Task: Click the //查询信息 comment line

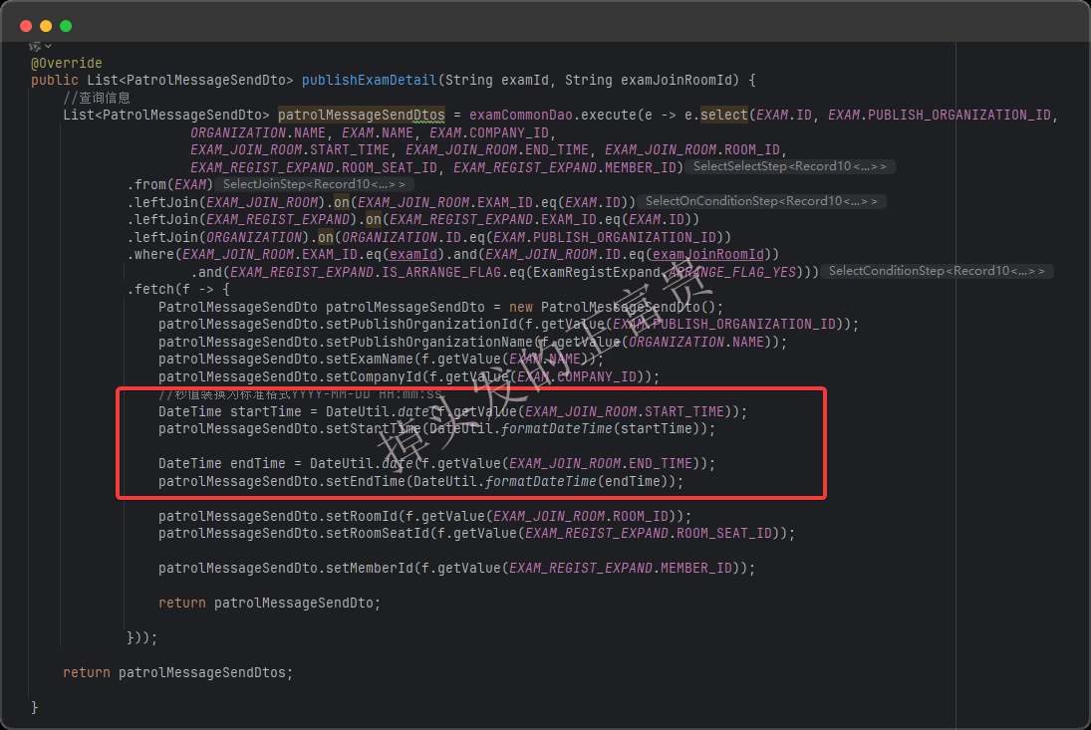Action: 96,98
